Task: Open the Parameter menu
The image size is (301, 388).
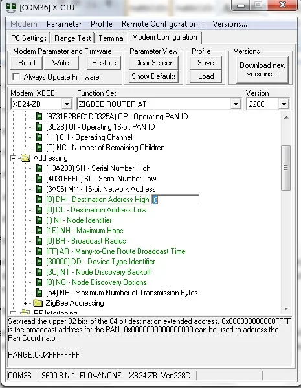Action: (64, 24)
